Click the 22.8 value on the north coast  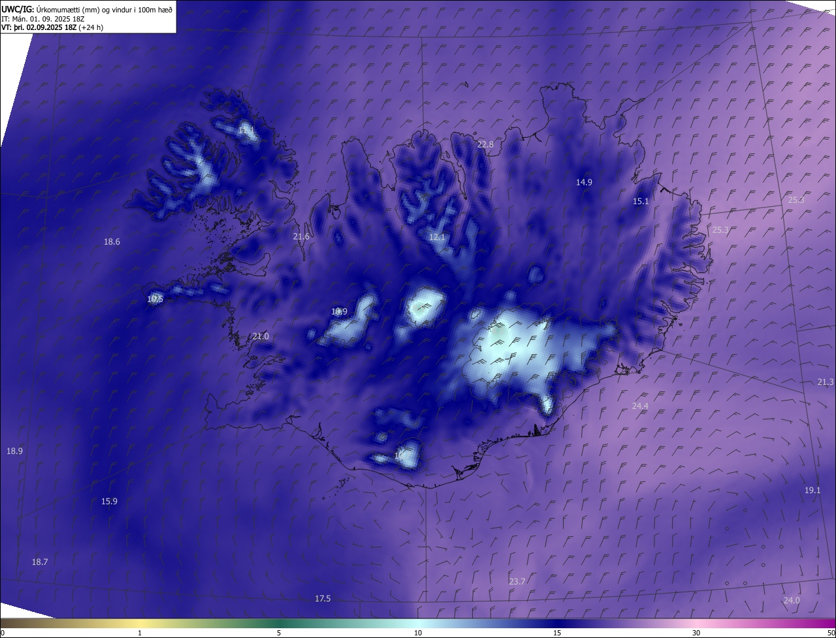(485, 144)
